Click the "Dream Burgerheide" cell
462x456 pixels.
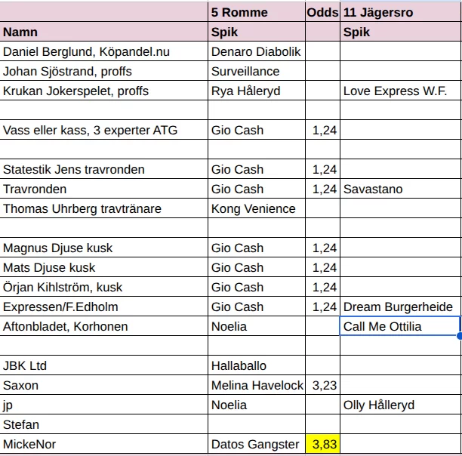[x=400, y=307]
